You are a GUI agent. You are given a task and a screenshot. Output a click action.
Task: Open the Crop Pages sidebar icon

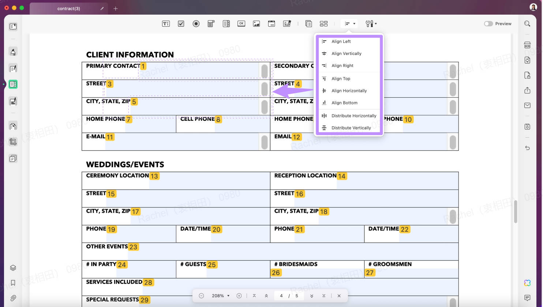13,142
